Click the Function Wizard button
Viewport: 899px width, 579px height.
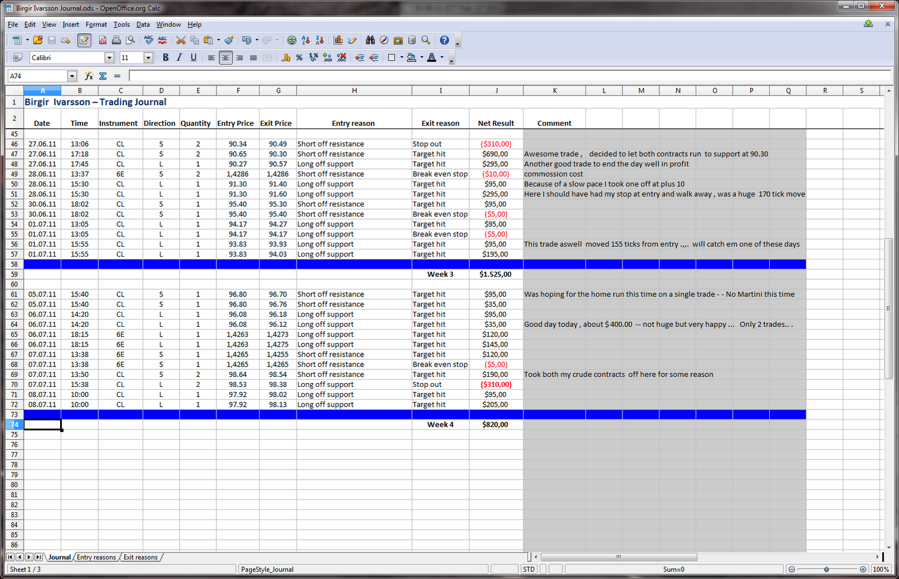(x=89, y=76)
